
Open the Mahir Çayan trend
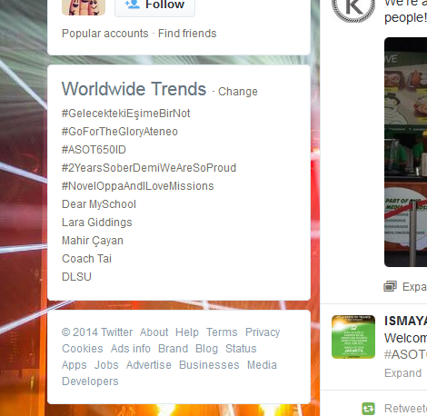pos(93,241)
